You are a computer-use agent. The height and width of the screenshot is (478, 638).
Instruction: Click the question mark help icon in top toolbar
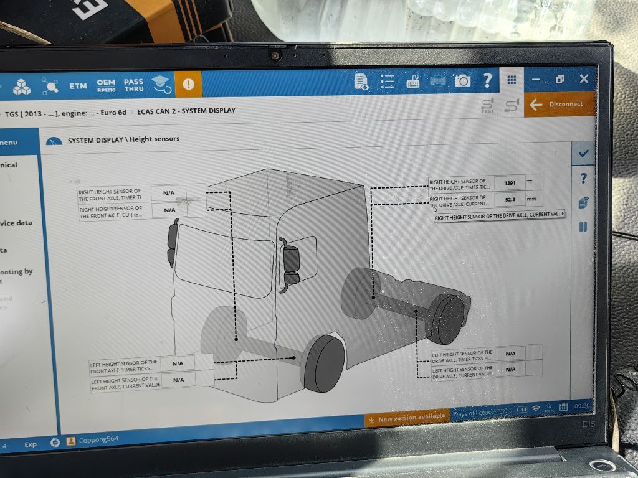click(x=487, y=80)
